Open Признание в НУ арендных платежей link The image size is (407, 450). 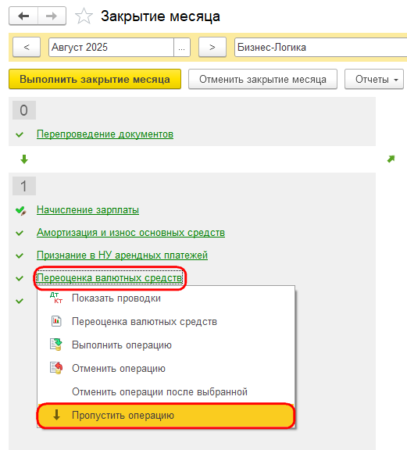coord(122,255)
